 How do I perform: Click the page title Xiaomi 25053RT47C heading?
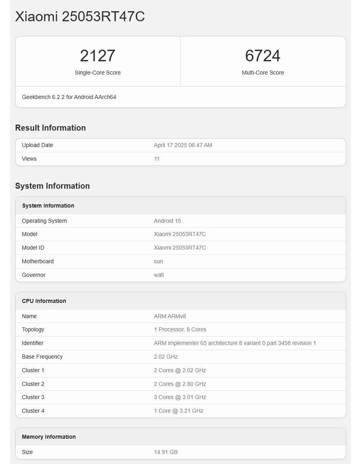[80, 17]
